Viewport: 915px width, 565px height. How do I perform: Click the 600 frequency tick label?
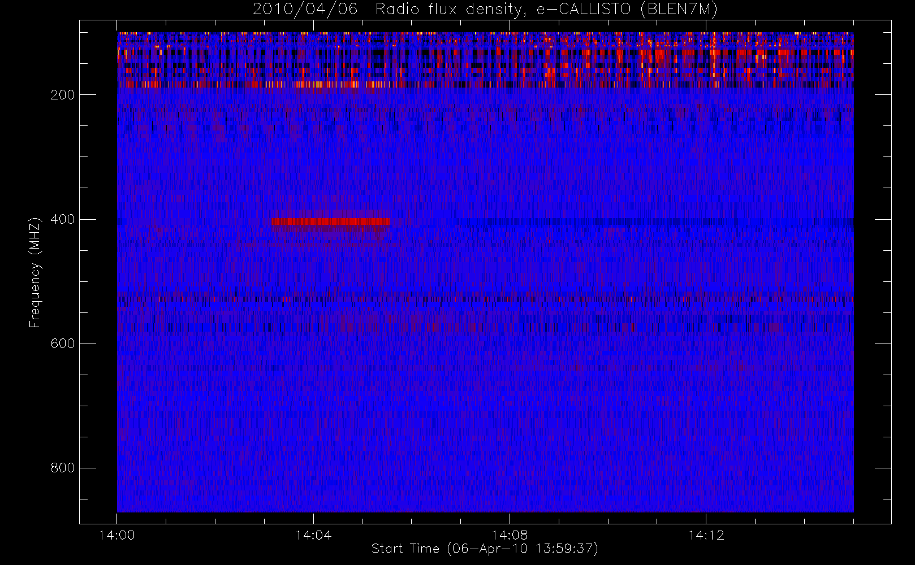point(62,344)
